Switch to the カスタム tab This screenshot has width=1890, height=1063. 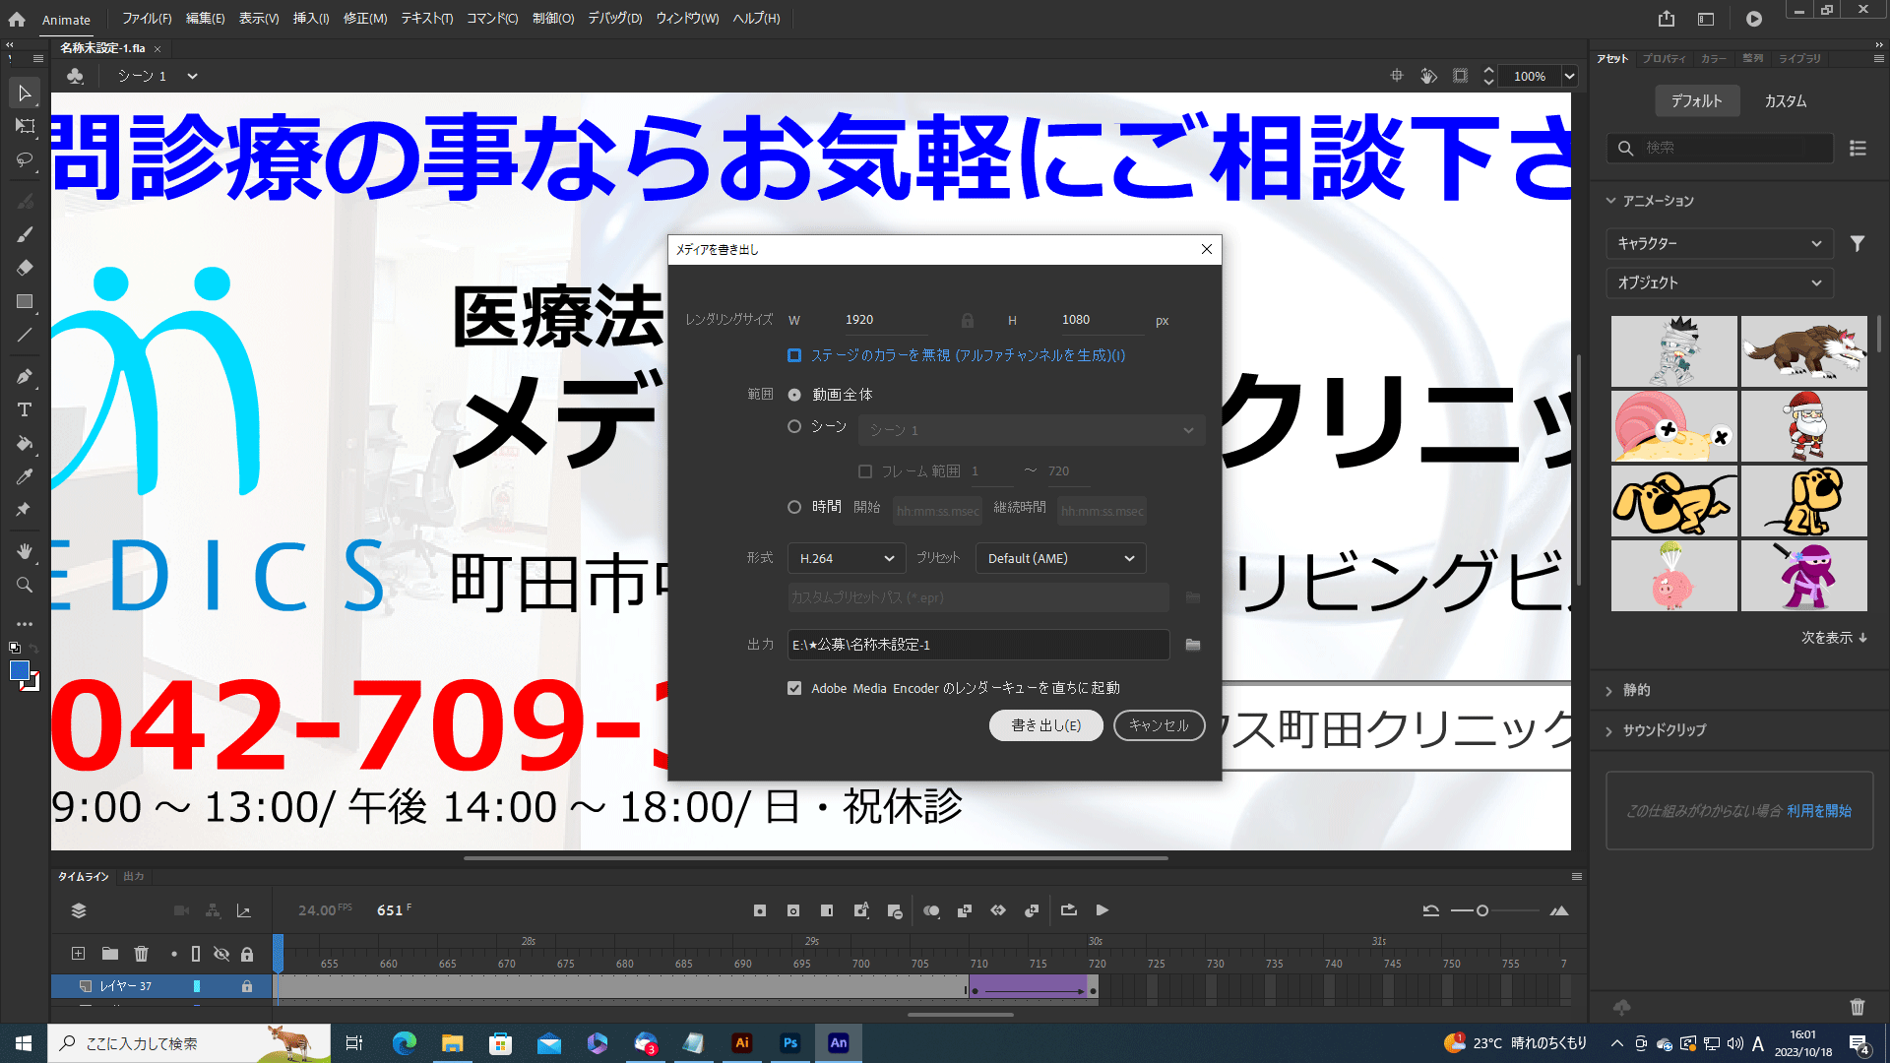click(x=1785, y=101)
